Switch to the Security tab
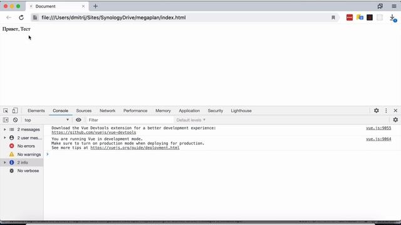Screen dimensions: 401x225 pos(216,111)
